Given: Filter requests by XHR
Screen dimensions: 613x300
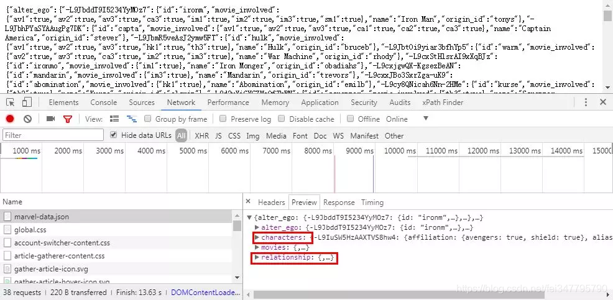Looking at the screenshot, I should [201, 135].
